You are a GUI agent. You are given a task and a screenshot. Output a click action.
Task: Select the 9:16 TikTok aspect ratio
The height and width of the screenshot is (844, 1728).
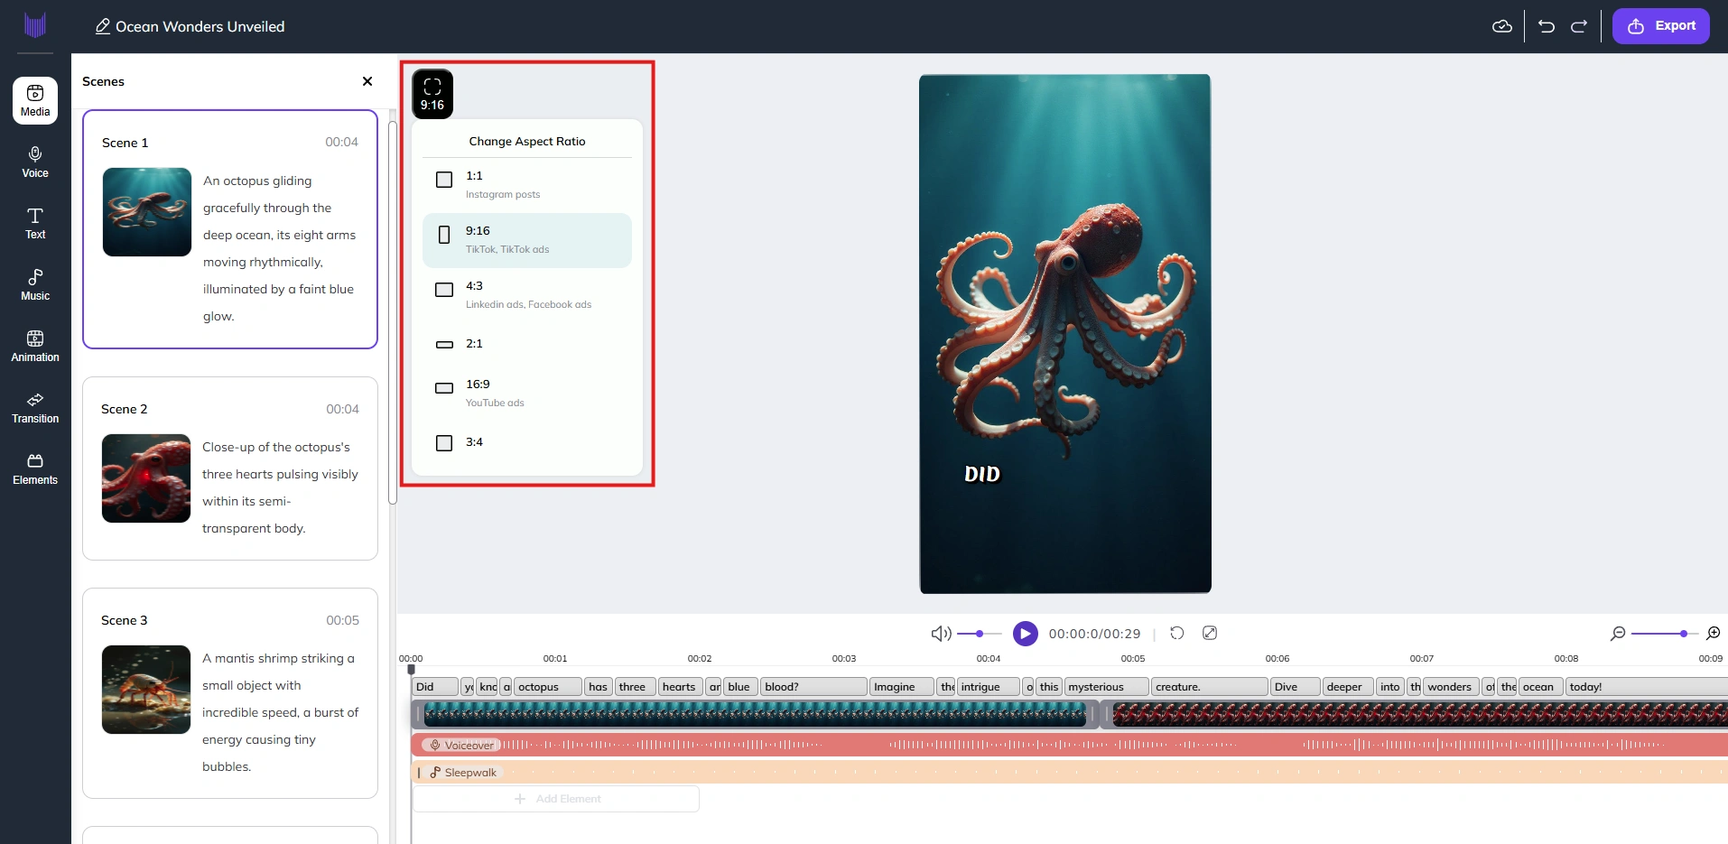point(527,240)
